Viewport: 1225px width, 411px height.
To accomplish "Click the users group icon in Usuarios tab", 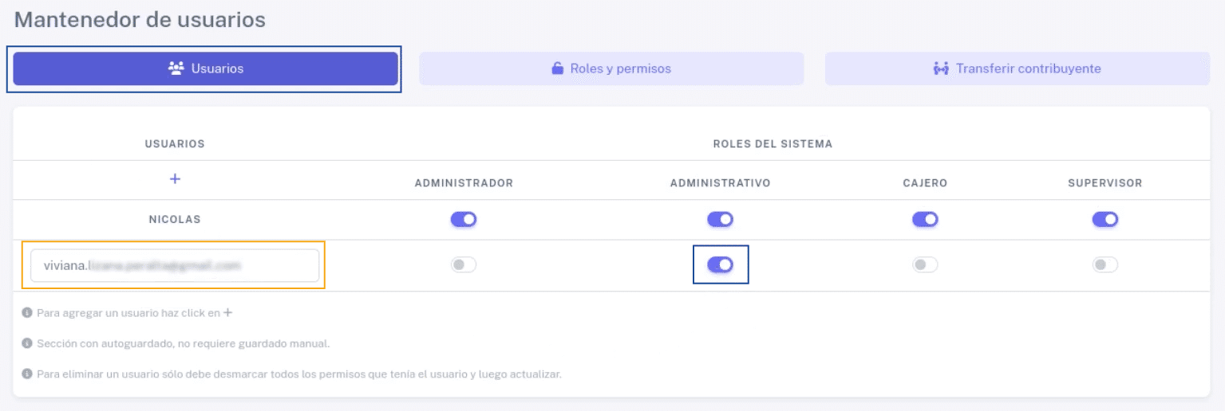I will [176, 68].
